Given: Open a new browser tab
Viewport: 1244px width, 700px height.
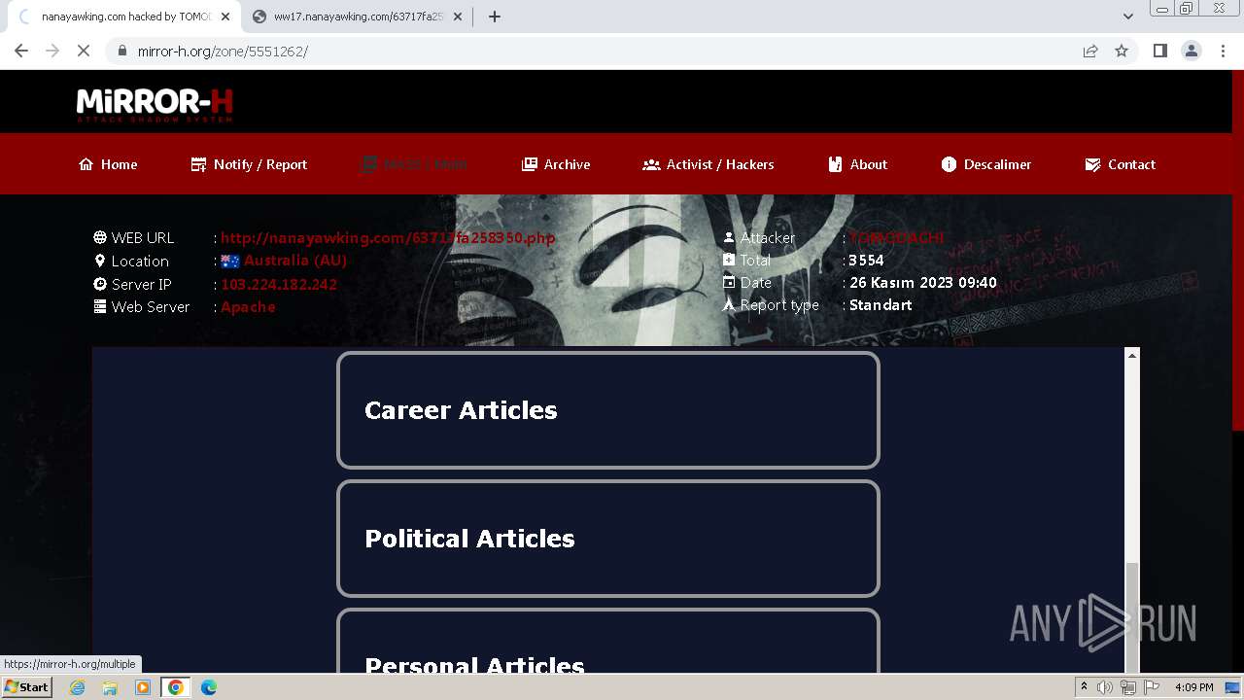Looking at the screenshot, I should (495, 17).
